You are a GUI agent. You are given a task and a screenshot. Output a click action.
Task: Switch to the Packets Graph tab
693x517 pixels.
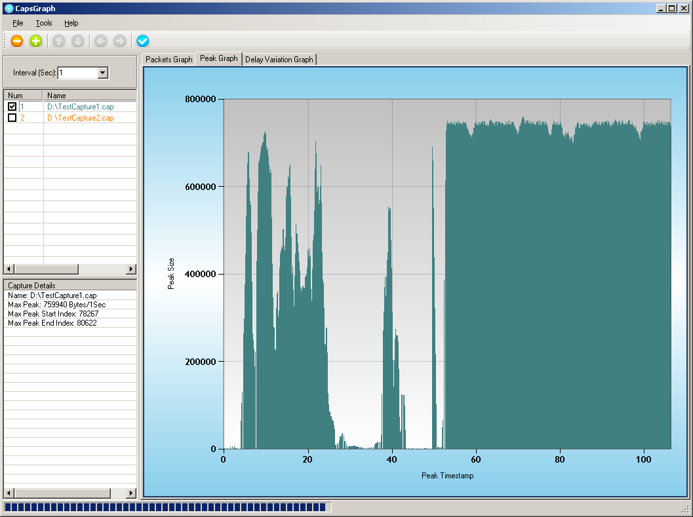(x=169, y=60)
